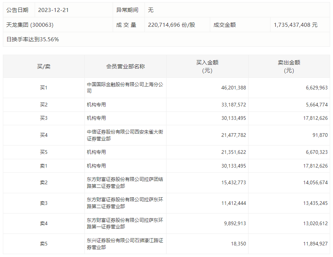333x257 pixels.
Task: Click 机构专用 in the 买5 row
Action: pyautogui.click(x=96, y=152)
